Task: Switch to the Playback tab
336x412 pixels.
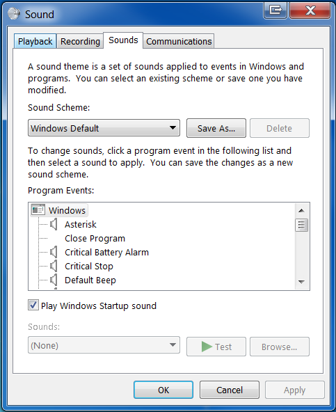Action: coord(35,41)
